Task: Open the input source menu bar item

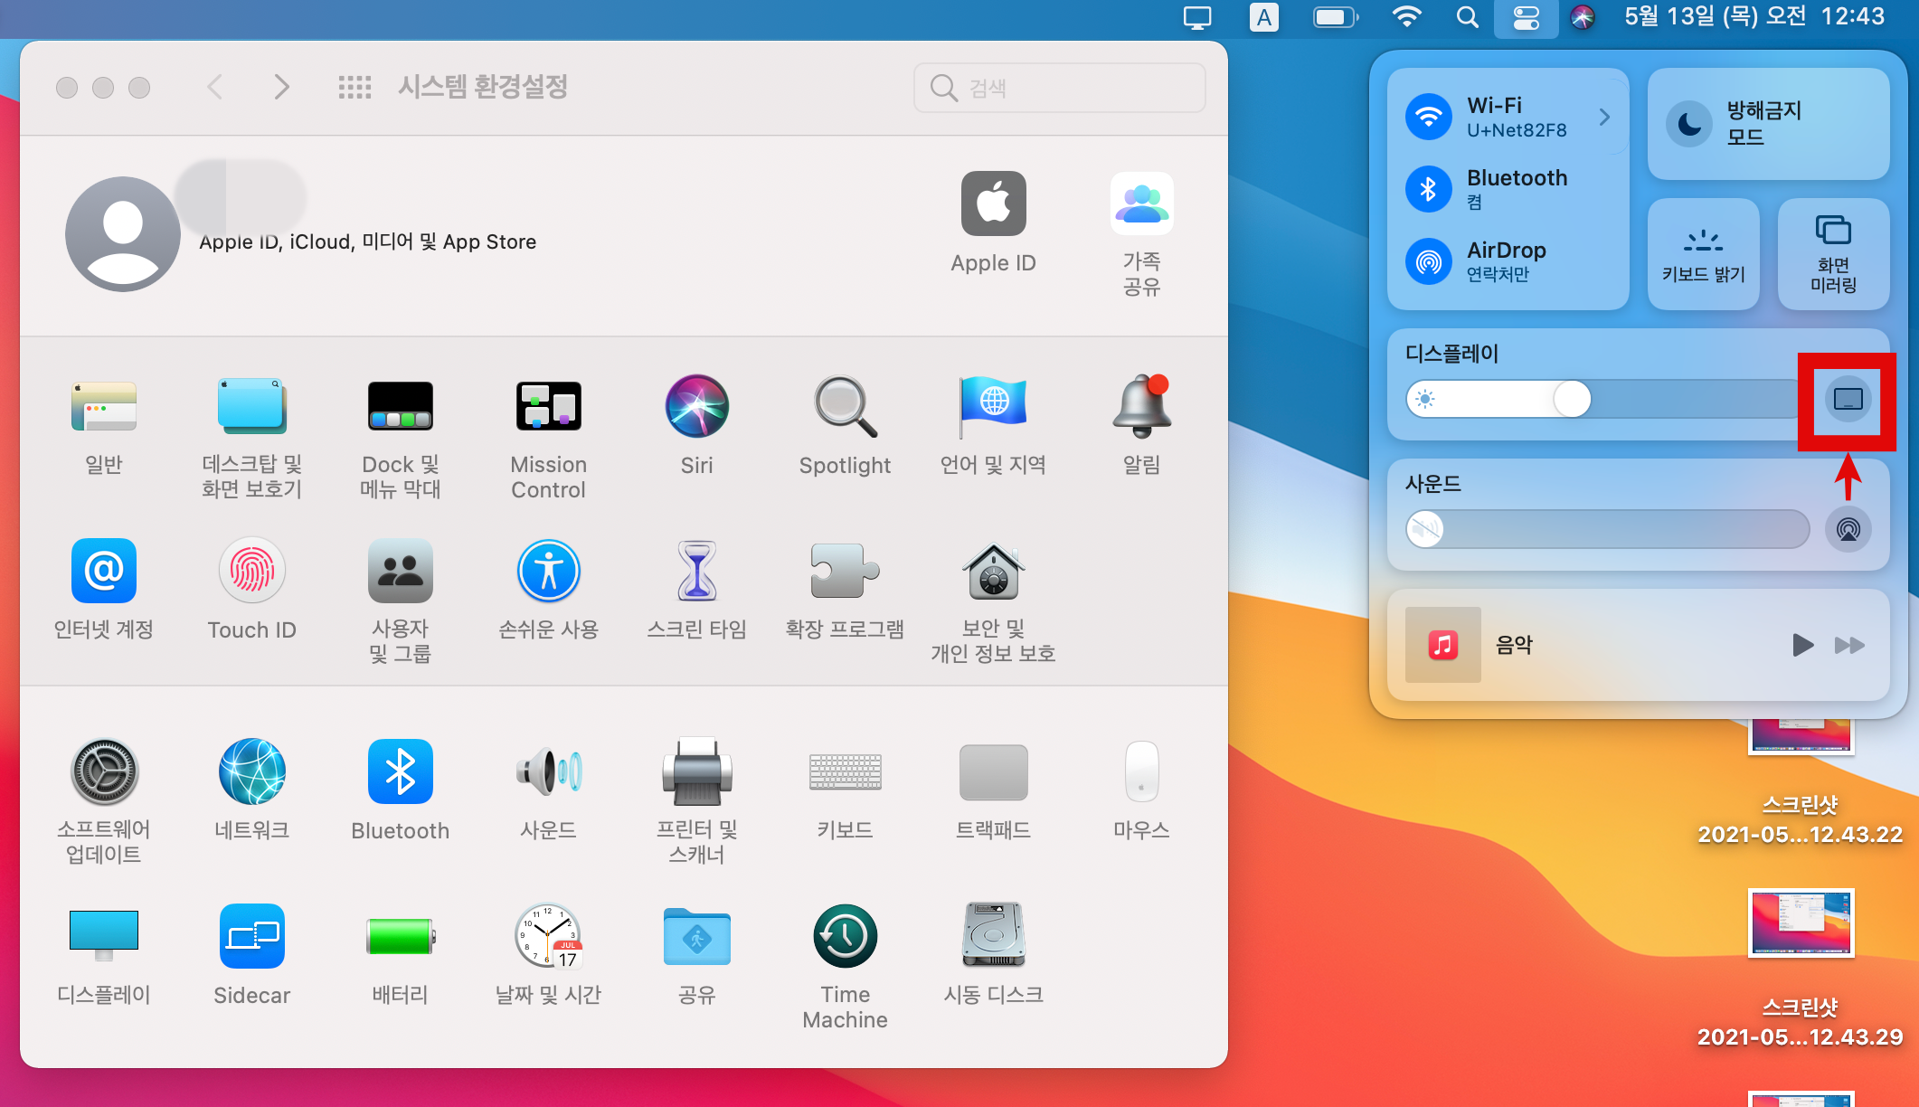Action: click(x=1263, y=17)
